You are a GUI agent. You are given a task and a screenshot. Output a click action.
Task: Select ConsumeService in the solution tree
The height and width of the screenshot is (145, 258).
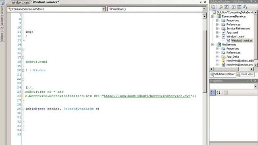233,17
